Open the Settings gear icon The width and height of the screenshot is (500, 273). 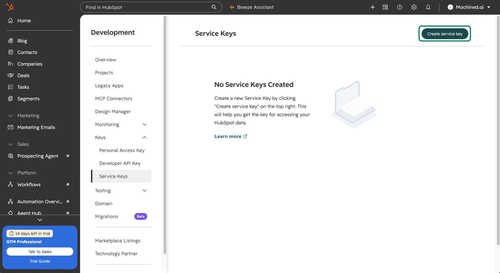click(414, 7)
